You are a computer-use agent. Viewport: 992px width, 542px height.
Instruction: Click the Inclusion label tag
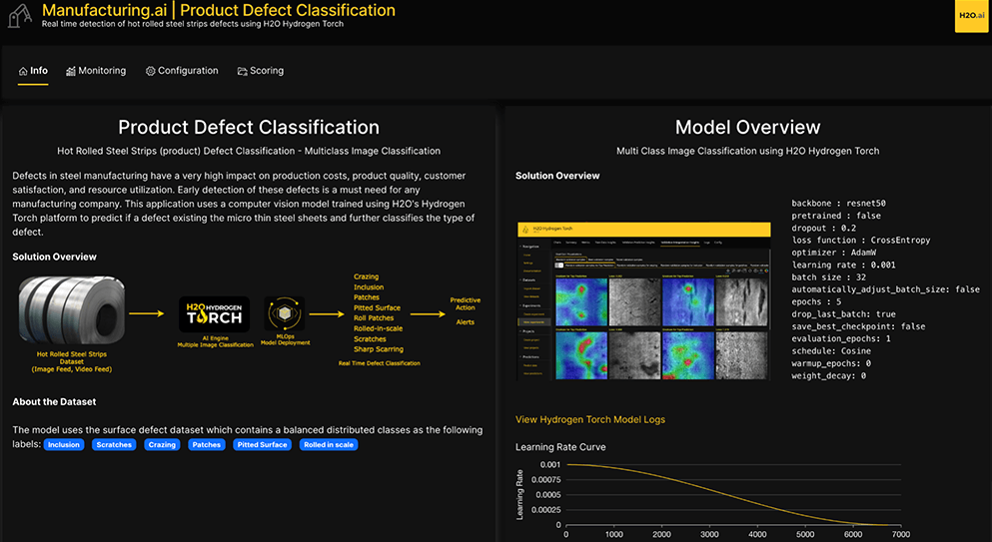click(x=64, y=444)
